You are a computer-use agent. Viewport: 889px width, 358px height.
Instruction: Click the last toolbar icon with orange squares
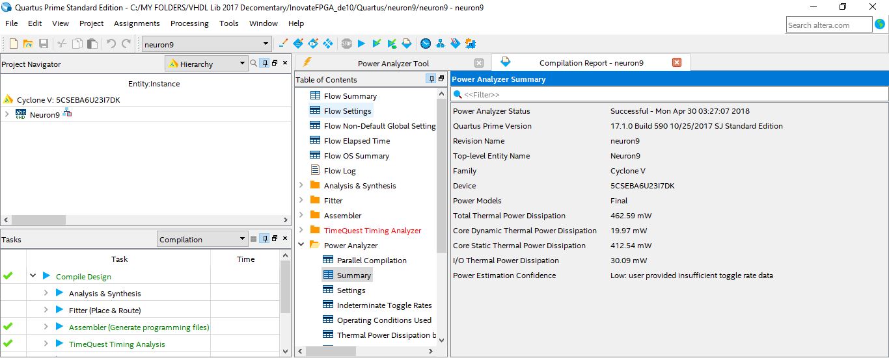point(471,44)
